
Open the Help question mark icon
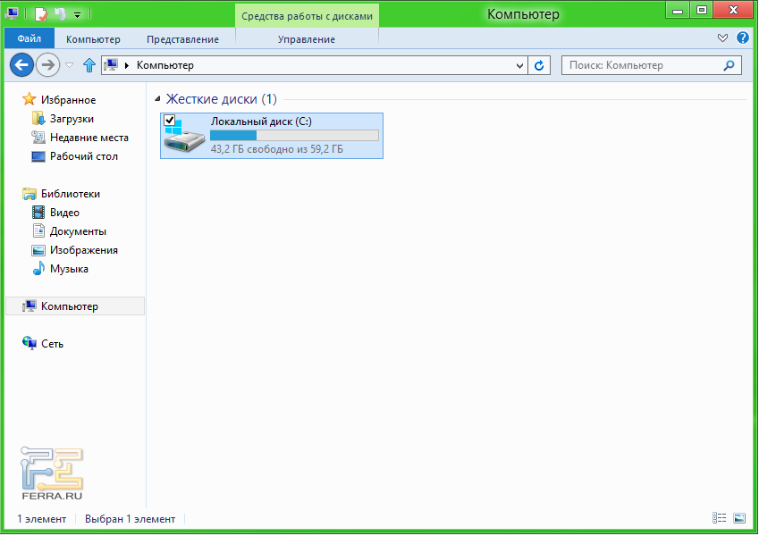click(743, 38)
